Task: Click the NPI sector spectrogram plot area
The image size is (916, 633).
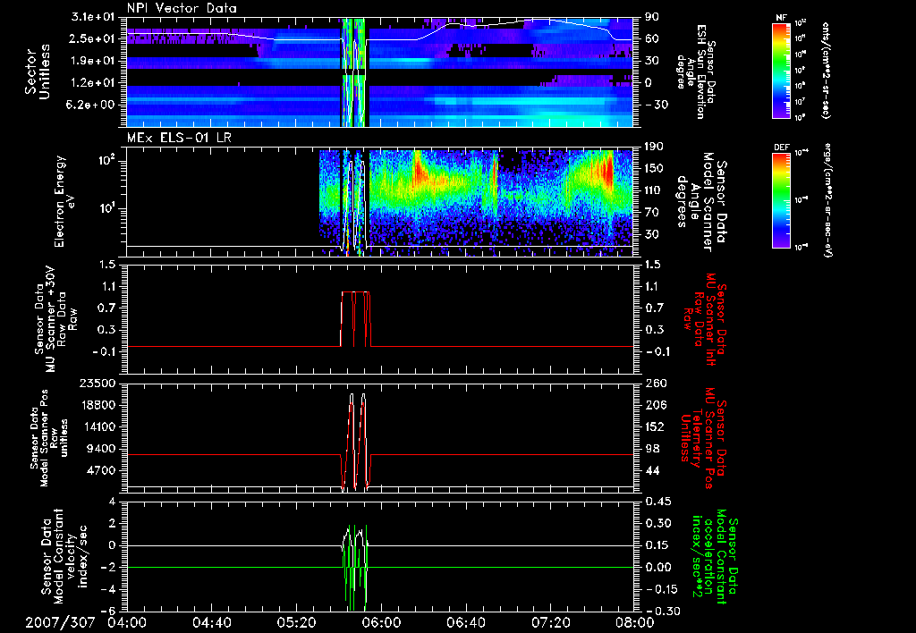Action: [379, 72]
